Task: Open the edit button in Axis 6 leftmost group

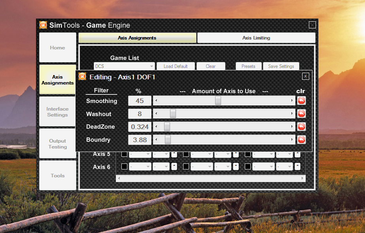Action: [174, 167]
